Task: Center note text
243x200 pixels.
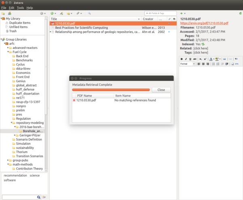Action: coord(203,64)
